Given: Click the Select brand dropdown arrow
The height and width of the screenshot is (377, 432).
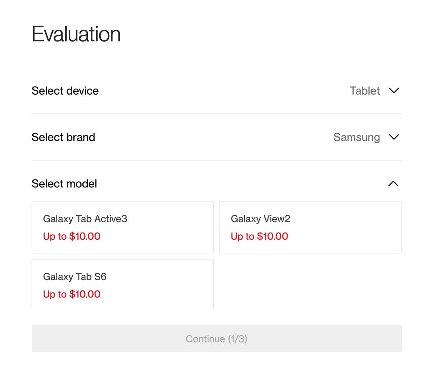Looking at the screenshot, I should pos(394,137).
